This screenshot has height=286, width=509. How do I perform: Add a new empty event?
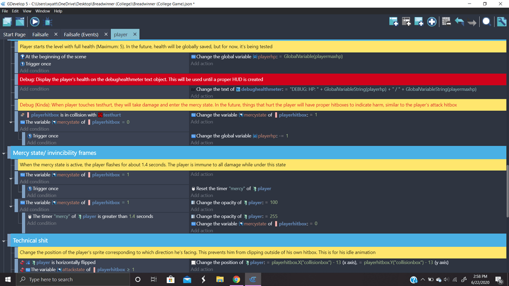(393, 21)
